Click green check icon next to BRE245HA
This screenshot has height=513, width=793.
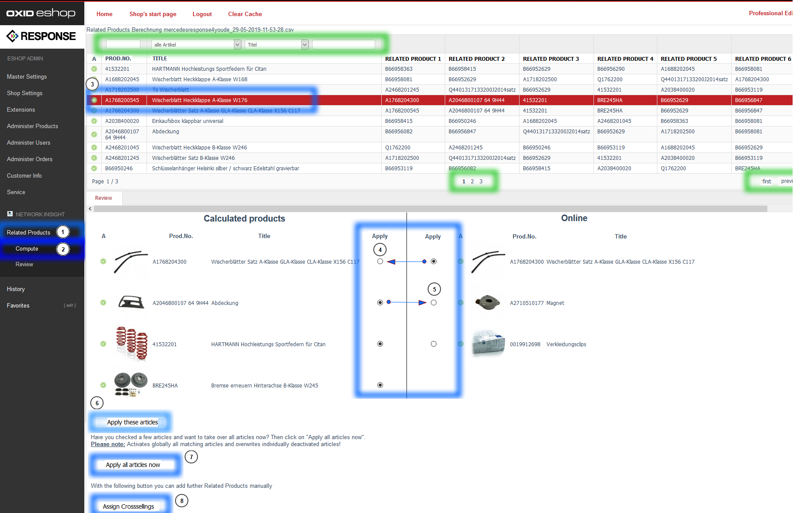[x=103, y=385]
